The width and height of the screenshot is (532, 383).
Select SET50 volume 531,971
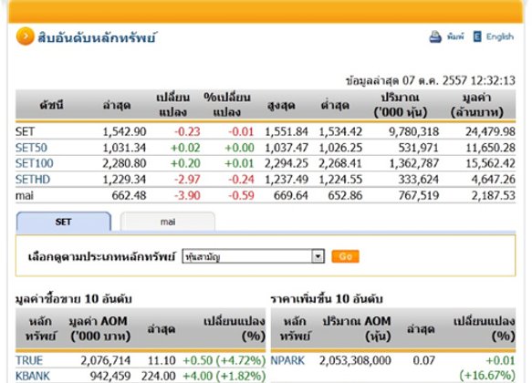(x=418, y=148)
